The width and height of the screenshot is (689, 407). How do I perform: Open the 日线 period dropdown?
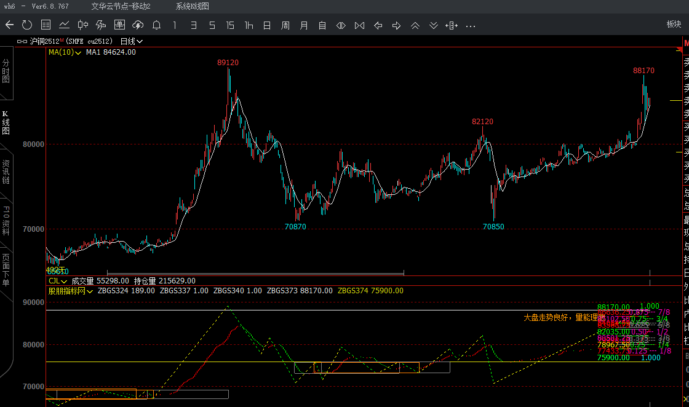[x=131, y=41]
